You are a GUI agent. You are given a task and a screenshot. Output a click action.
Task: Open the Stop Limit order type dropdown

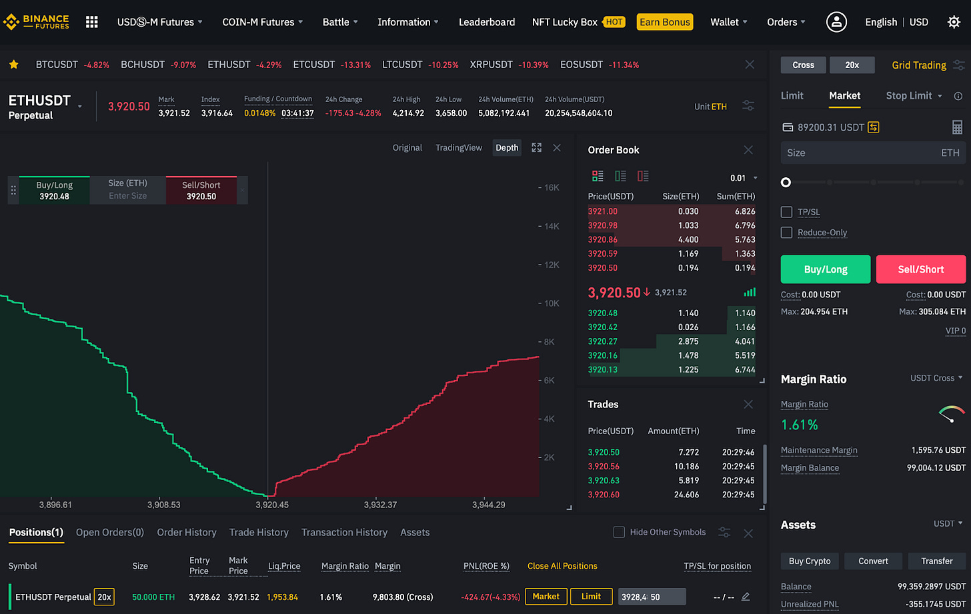point(914,96)
